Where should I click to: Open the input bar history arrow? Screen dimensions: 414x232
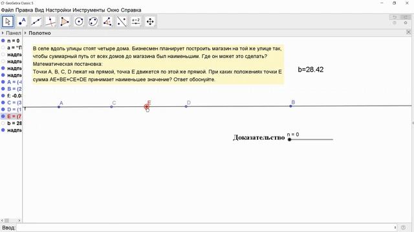(x=395, y=227)
